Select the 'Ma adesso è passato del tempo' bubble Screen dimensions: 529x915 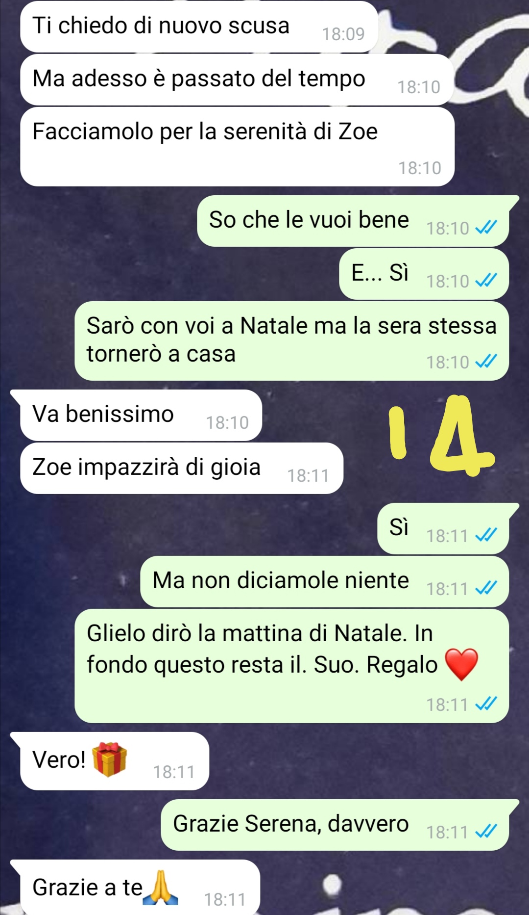click(x=237, y=79)
